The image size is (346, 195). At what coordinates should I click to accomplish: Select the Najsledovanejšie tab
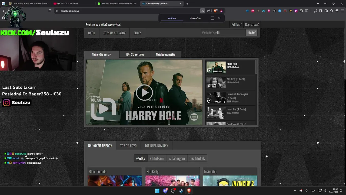165,54
